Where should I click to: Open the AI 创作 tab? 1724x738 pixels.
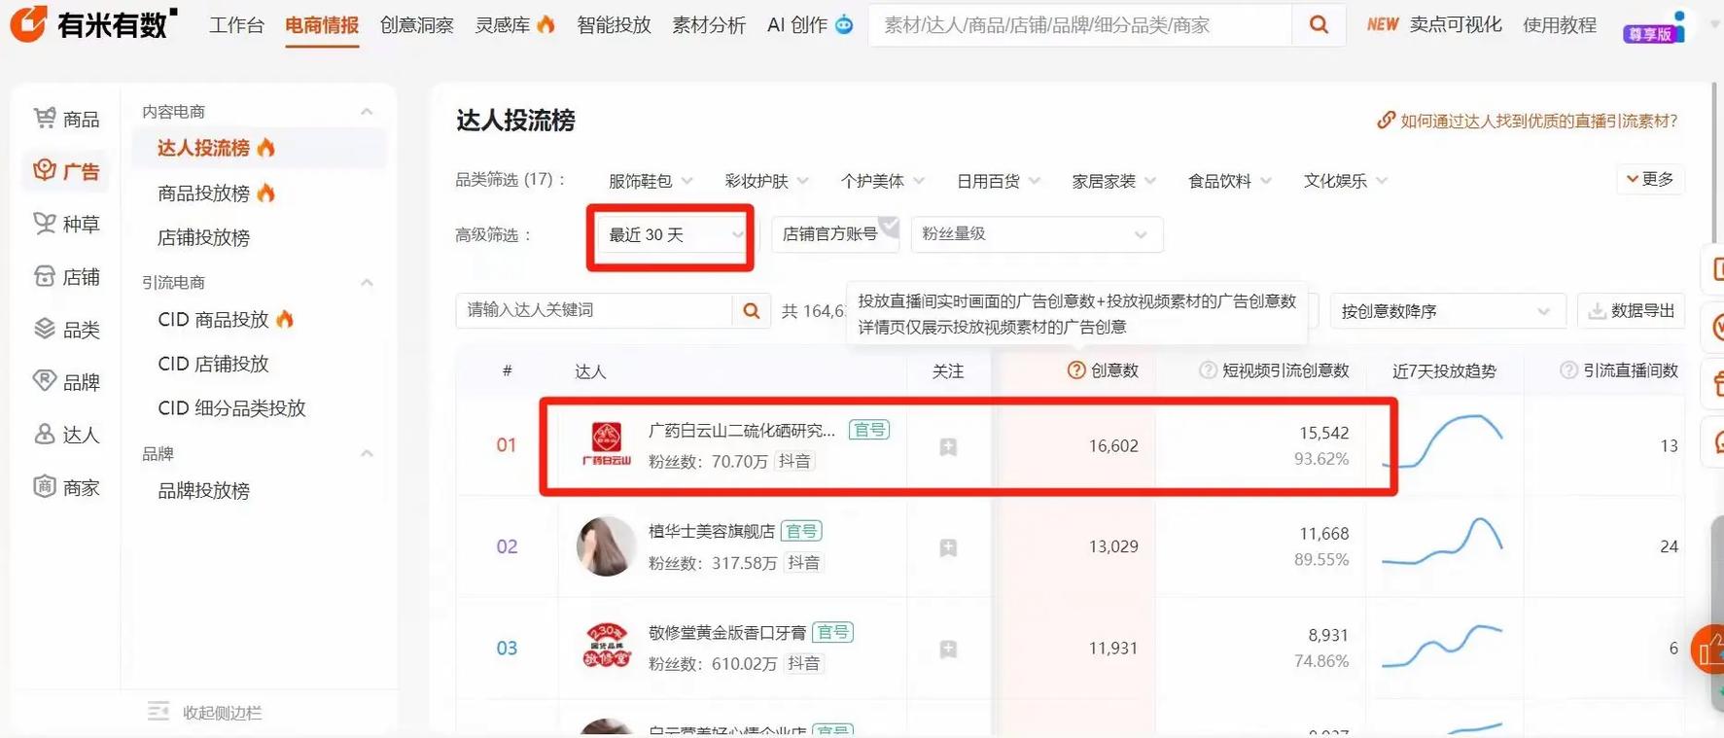[x=809, y=25]
